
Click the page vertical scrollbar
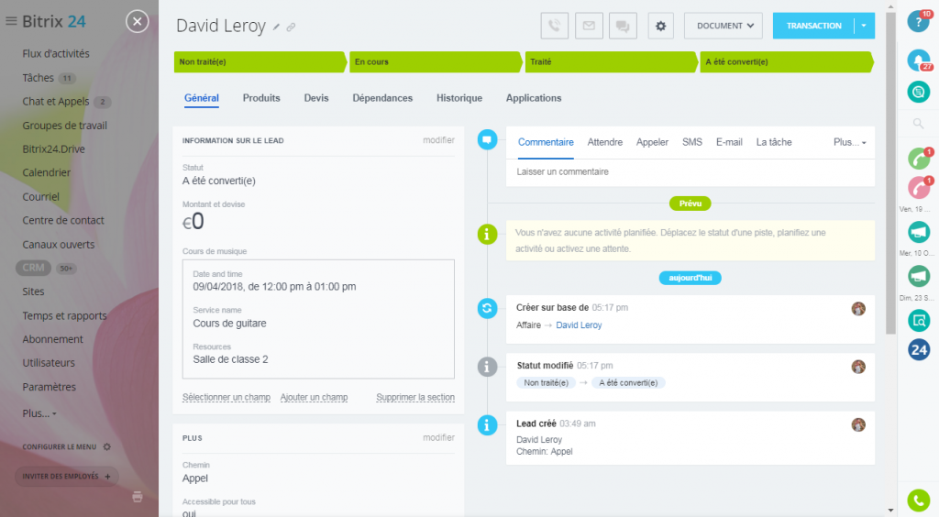point(890,173)
